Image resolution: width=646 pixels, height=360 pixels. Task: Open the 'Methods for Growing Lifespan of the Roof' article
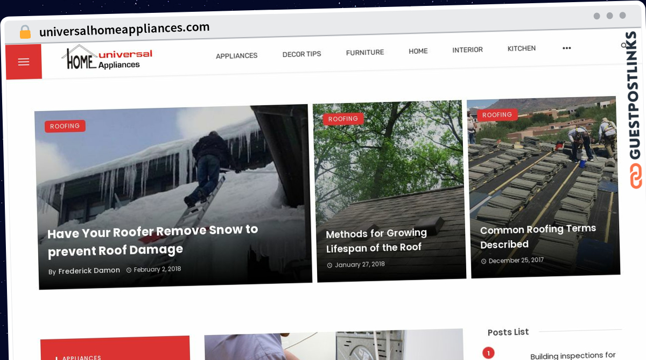pyautogui.click(x=376, y=240)
